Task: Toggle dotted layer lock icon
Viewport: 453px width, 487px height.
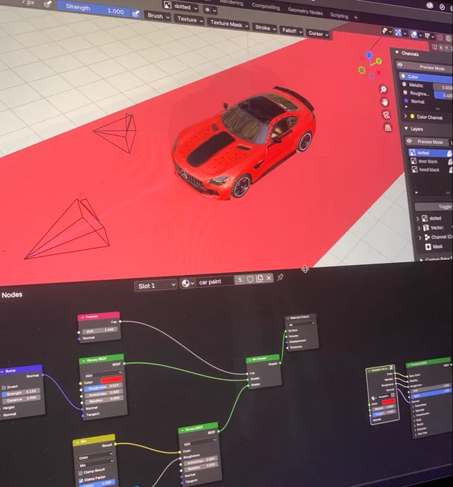Action: coord(449,153)
